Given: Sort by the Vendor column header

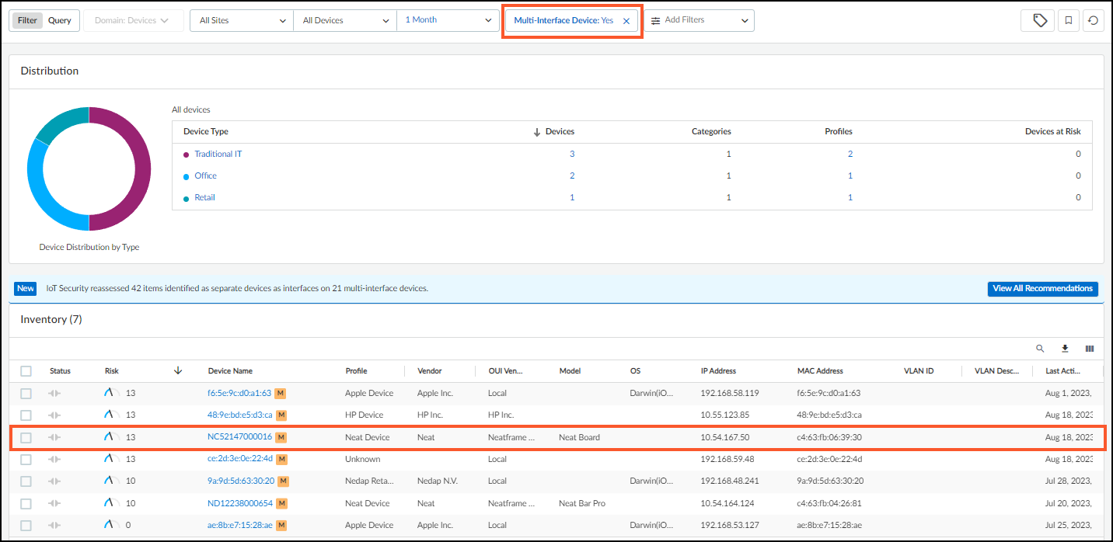Looking at the screenshot, I should pos(429,371).
